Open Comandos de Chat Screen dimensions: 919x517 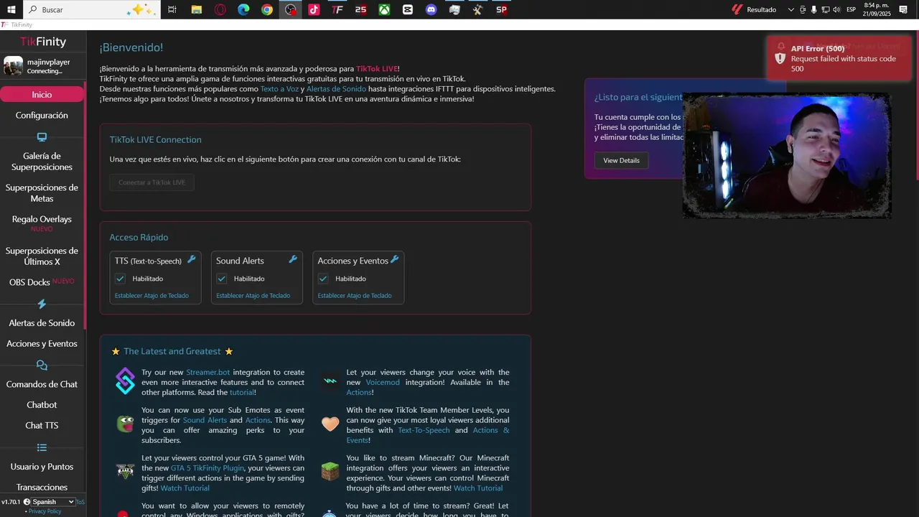(42, 384)
